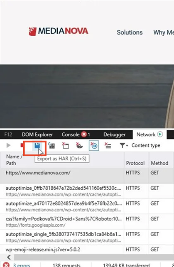The image size is (174, 267).
Task: Click the clear cookies icon
Action: click(79, 146)
